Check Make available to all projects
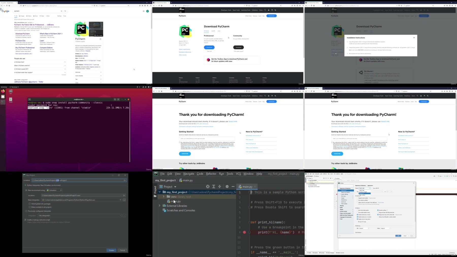Screen dimensions: 457x257 [29, 207]
